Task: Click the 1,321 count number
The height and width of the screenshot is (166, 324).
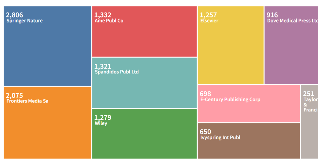Action: click(103, 66)
